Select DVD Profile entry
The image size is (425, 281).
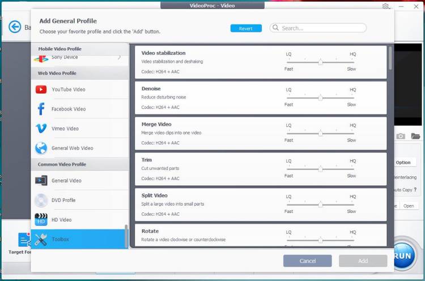click(80, 200)
